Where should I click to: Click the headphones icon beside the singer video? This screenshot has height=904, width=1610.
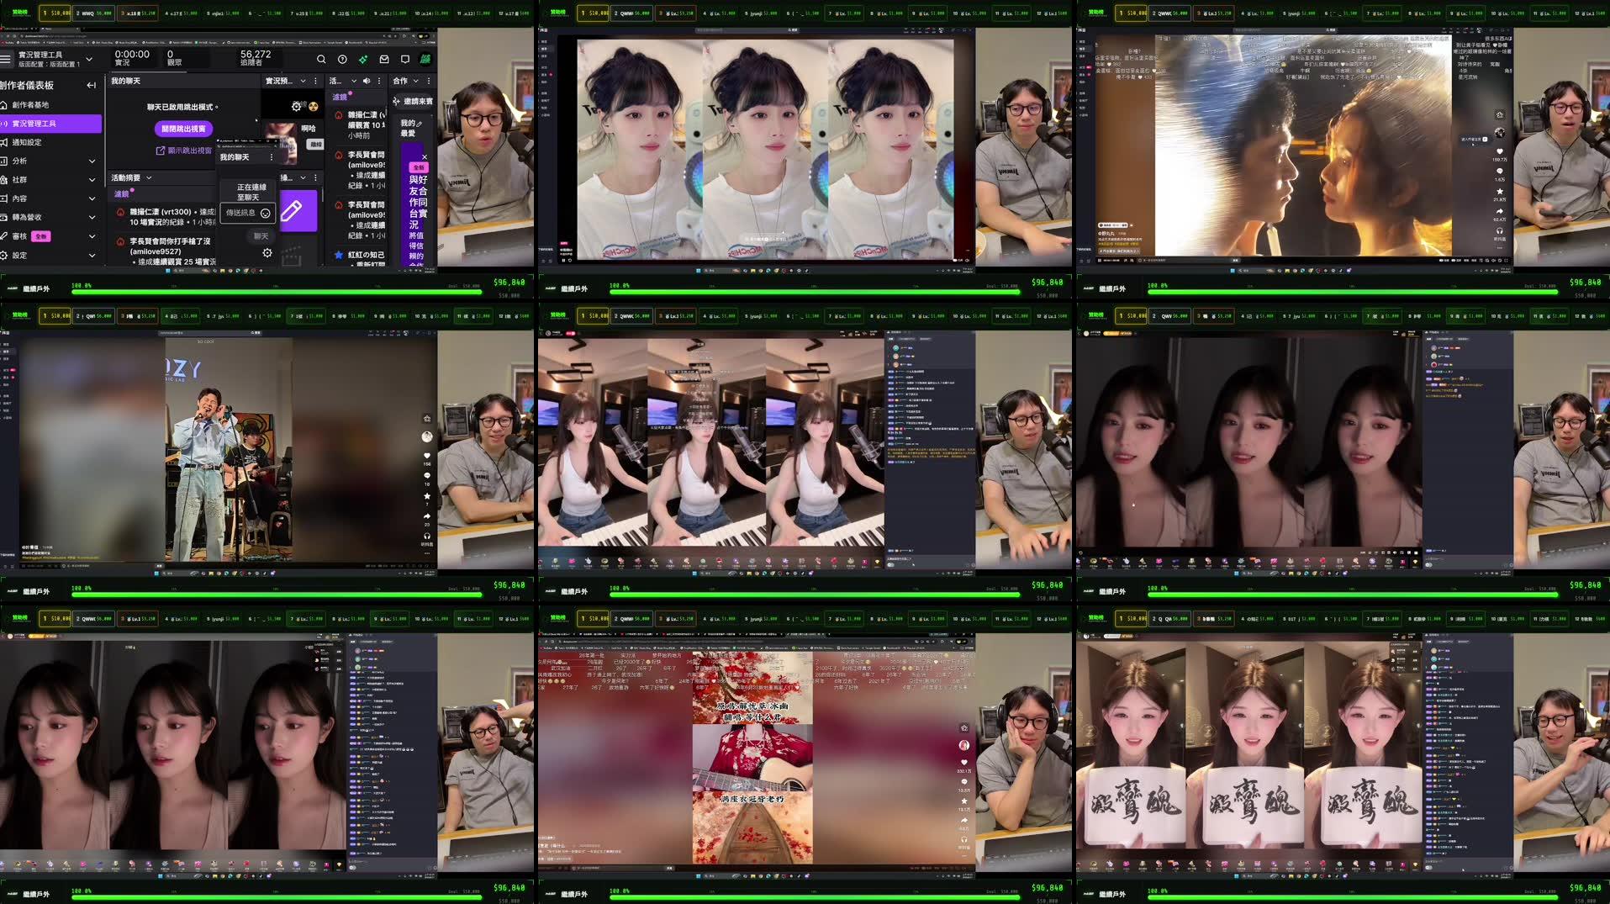click(427, 537)
